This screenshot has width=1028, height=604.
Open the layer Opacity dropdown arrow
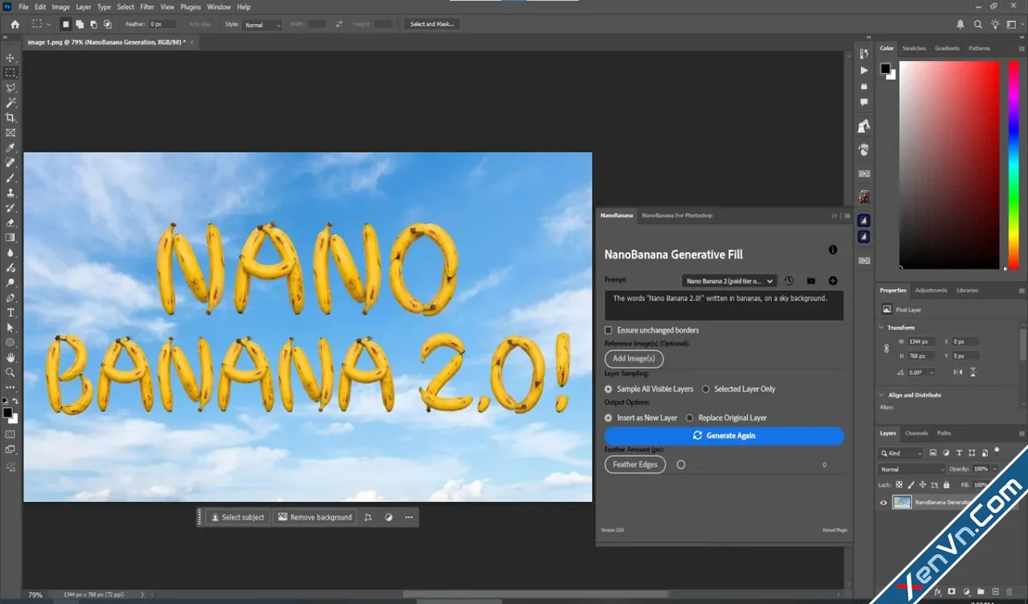995,469
